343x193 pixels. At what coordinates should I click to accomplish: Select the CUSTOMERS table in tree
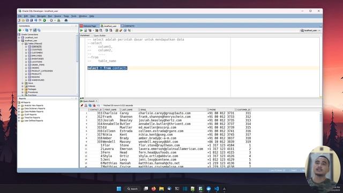pos(37,53)
